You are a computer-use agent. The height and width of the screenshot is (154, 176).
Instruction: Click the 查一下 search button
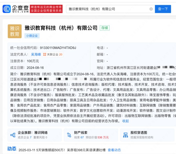[x=163, y=9]
